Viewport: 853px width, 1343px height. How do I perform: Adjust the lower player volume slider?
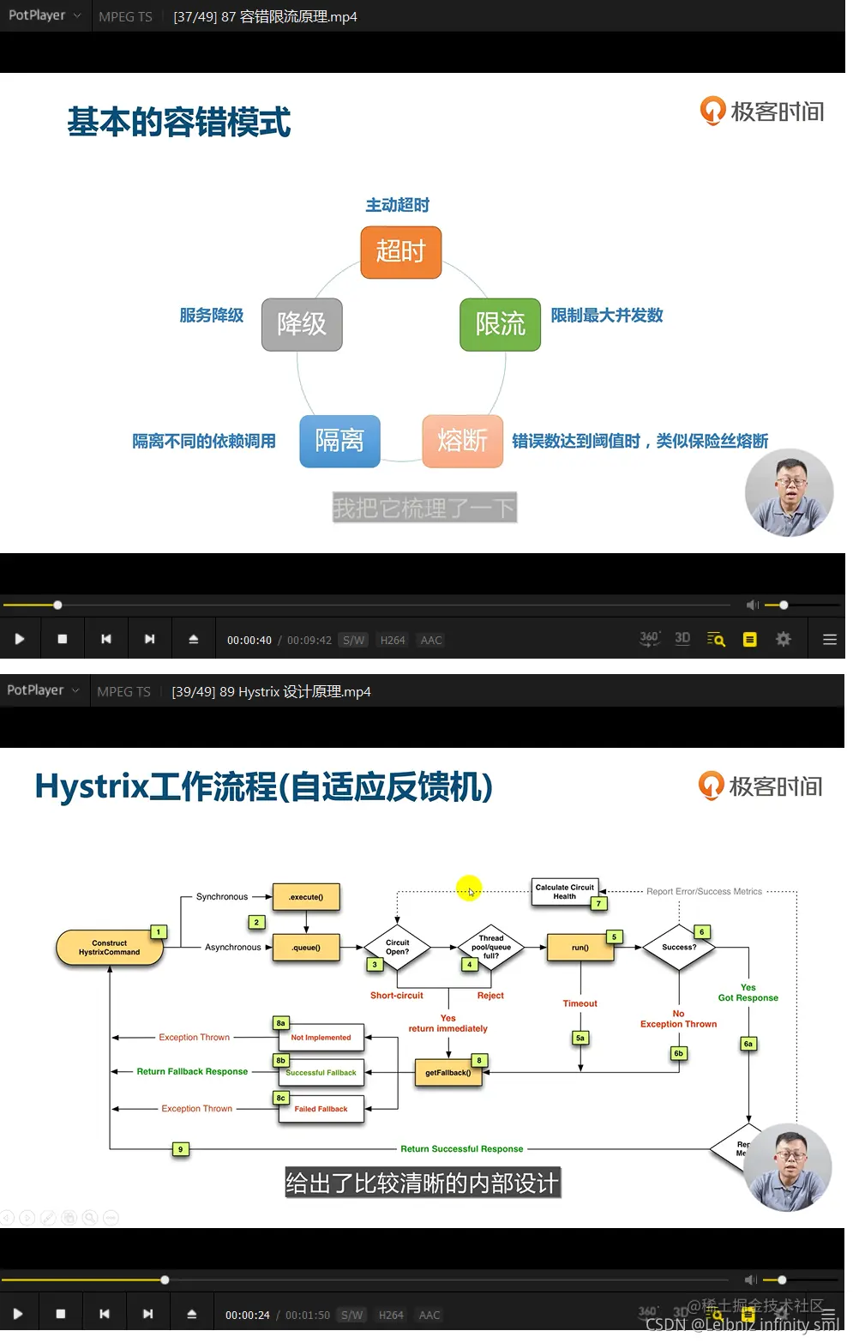click(x=799, y=1280)
